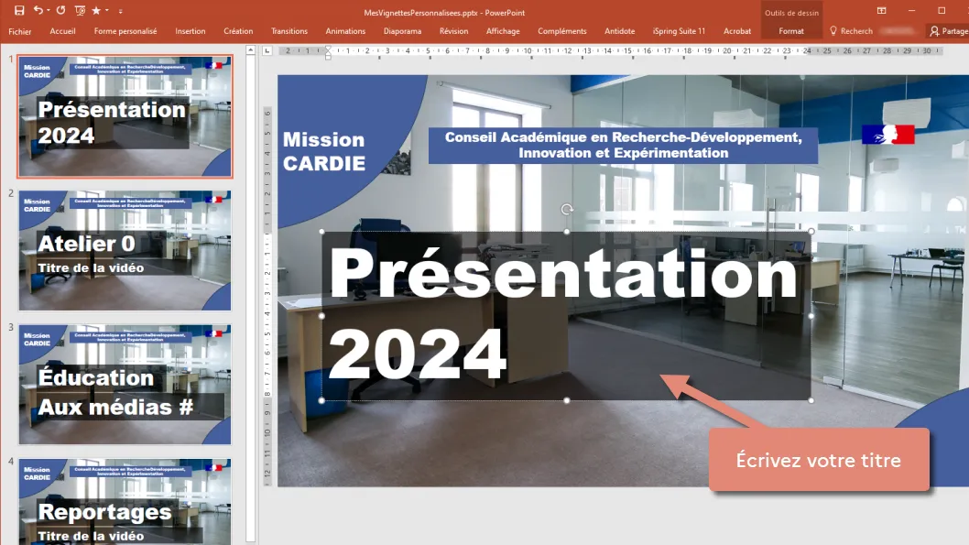
Task: Open the Antidote tab
Action: coord(620,31)
